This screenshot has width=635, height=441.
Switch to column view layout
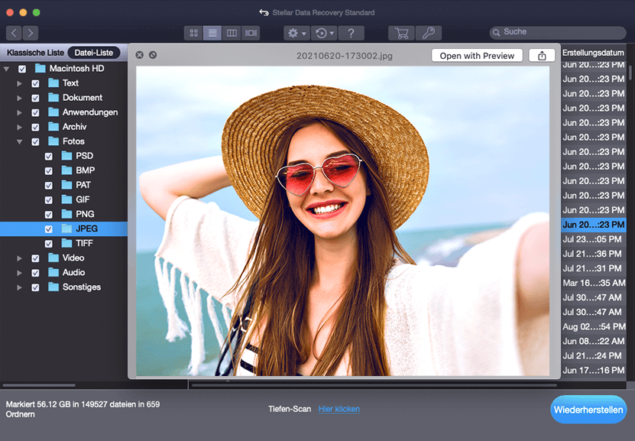232,33
